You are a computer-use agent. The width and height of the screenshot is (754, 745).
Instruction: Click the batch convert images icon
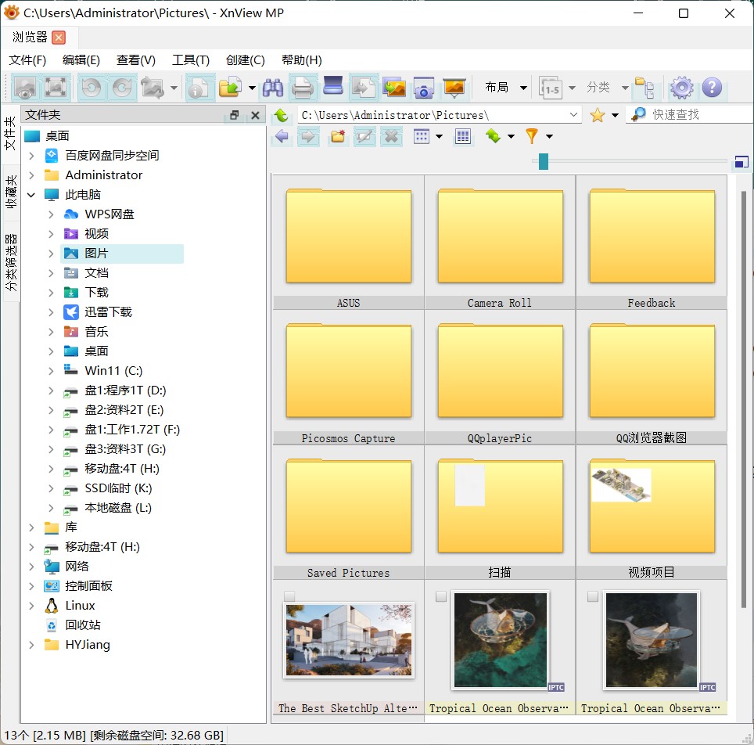[x=153, y=88]
